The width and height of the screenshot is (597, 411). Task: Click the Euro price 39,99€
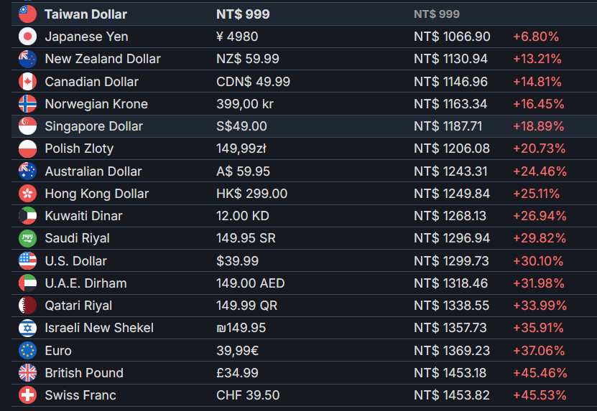238,351
